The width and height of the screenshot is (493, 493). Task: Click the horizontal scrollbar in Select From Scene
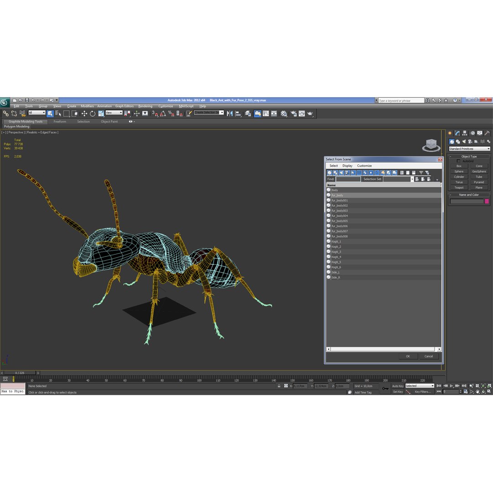[383, 349]
